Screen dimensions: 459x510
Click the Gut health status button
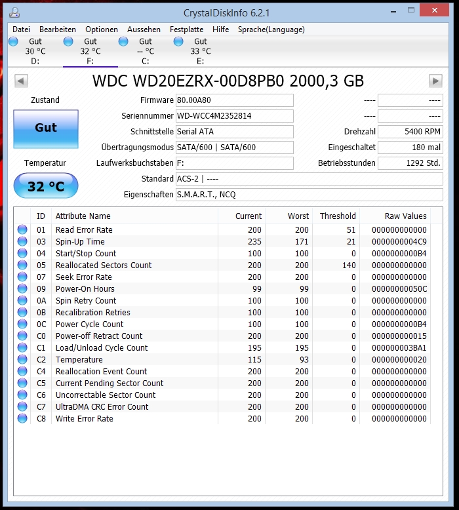(46, 129)
